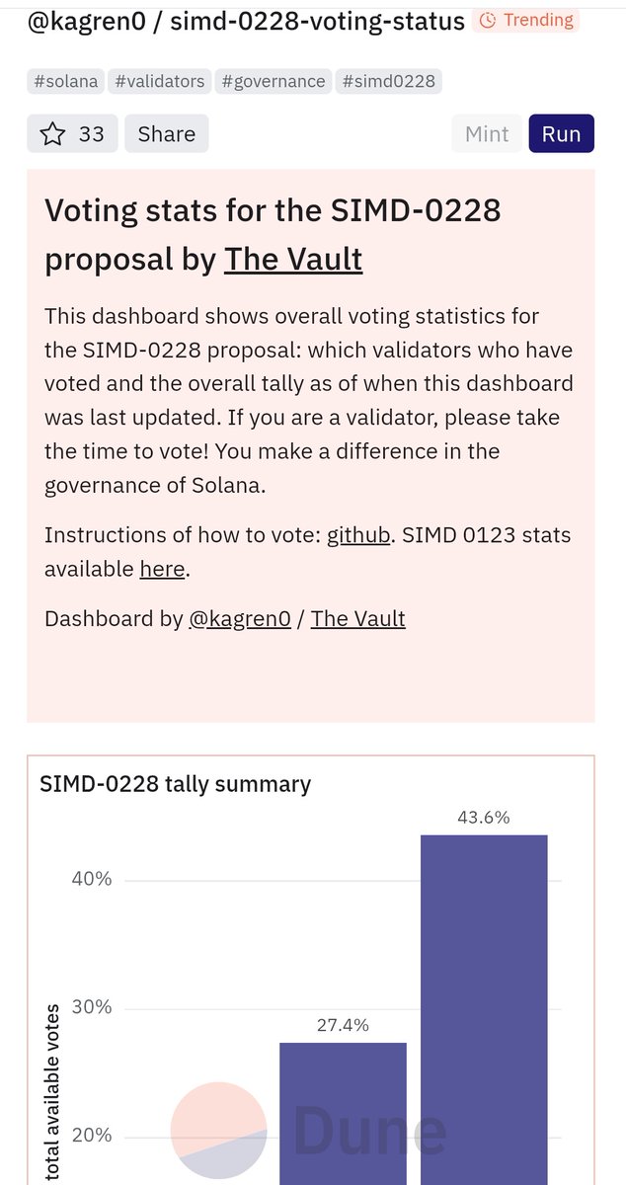Viewport: 626px width, 1185px height.
Task: Click the Trending clock icon
Action: point(487,20)
